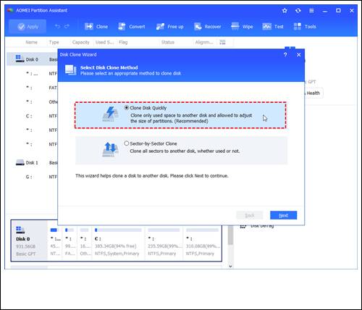Open the Convert toolbar menu

pyautogui.click(x=132, y=27)
